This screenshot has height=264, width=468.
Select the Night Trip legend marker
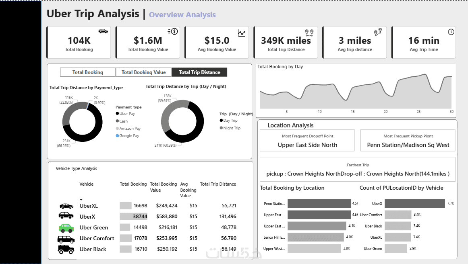[221, 128]
